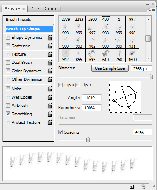This screenshot has height=190, width=157.
Task: Toggle the Texture lock icon
Action: (x=50, y=54)
